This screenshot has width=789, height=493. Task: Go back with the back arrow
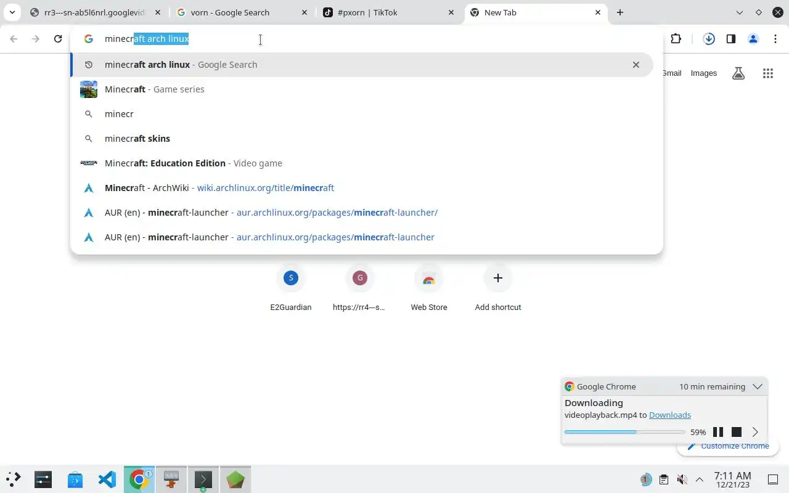tap(14, 39)
